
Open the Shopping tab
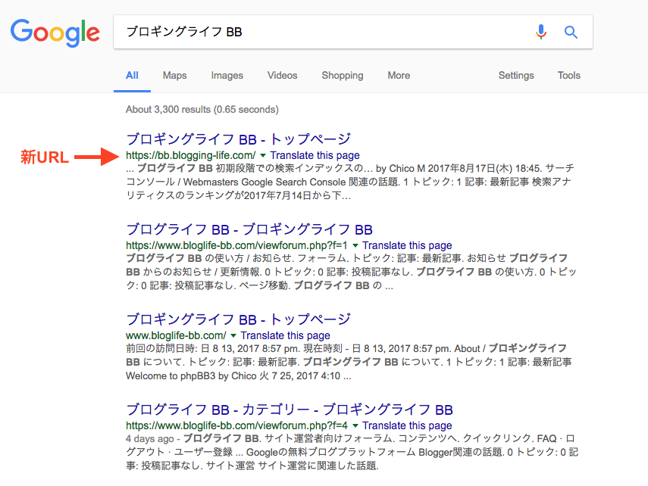[x=343, y=76]
